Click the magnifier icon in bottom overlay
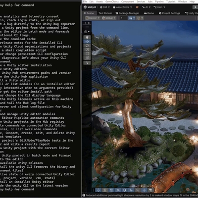 click(138, 190)
